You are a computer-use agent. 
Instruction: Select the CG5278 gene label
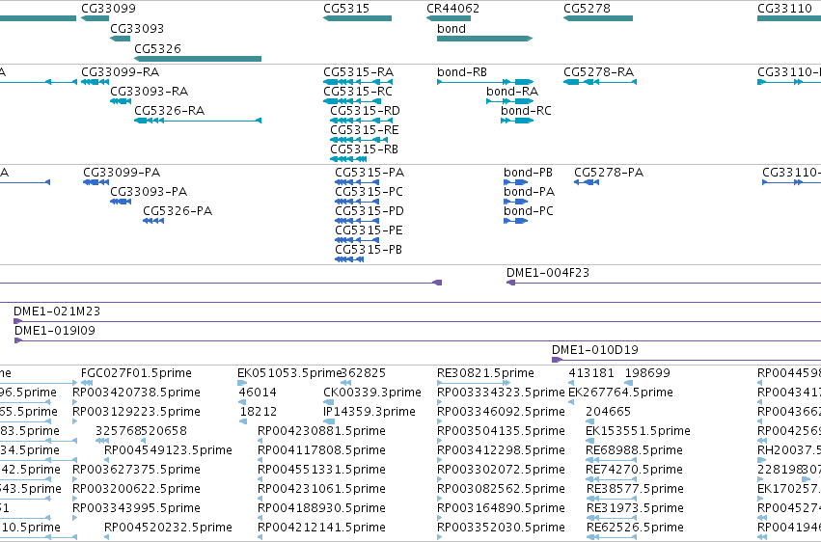pyautogui.click(x=587, y=9)
